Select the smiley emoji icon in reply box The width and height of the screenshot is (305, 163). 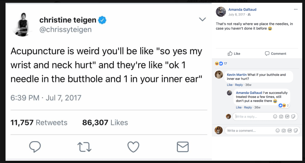pyautogui.click(x=274, y=117)
